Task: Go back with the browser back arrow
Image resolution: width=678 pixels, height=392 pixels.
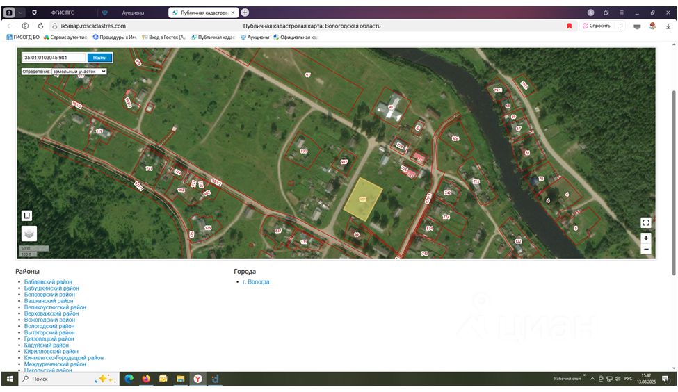Action: coord(10,26)
